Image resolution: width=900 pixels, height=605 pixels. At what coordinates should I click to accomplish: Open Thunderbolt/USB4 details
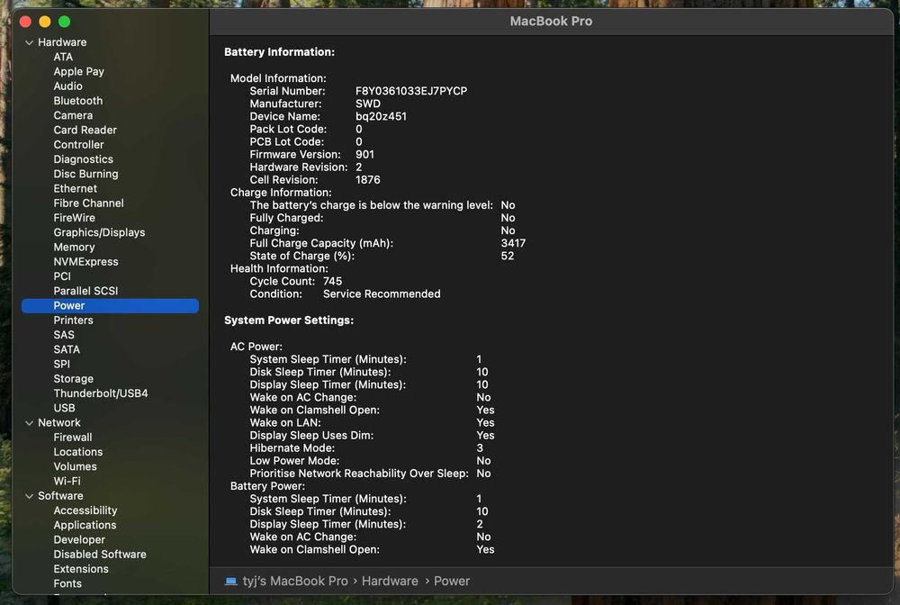coord(101,393)
